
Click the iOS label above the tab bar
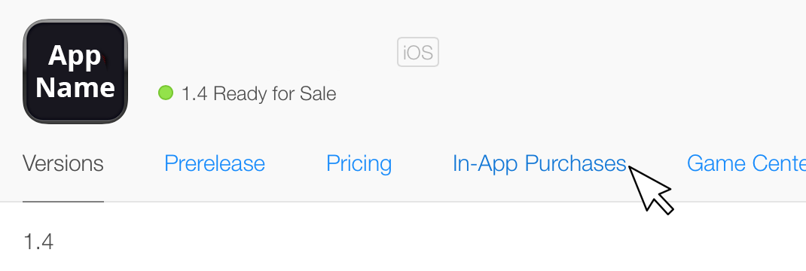pos(418,52)
